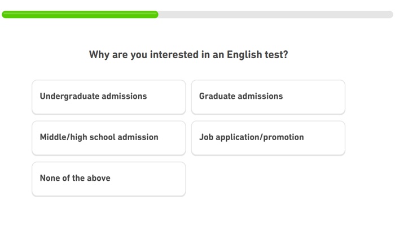Choose Graduate admissions as the reason

(268, 97)
